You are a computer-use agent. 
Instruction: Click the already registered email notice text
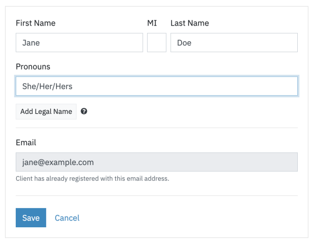[x=93, y=178]
